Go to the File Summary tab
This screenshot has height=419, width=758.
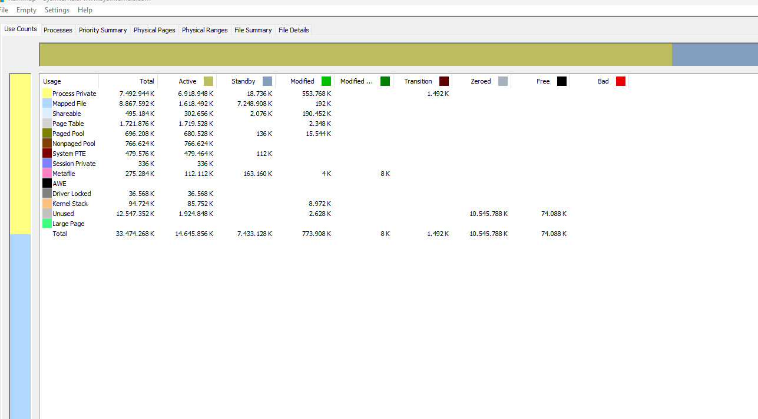point(253,30)
